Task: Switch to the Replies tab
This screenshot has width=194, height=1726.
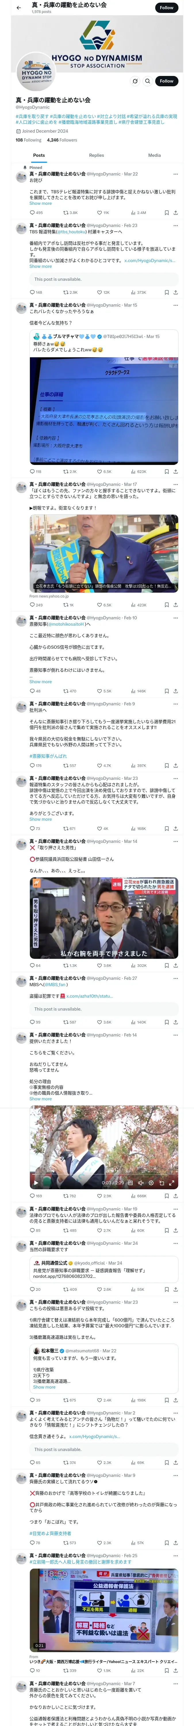Action: click(x=96, y=155)
